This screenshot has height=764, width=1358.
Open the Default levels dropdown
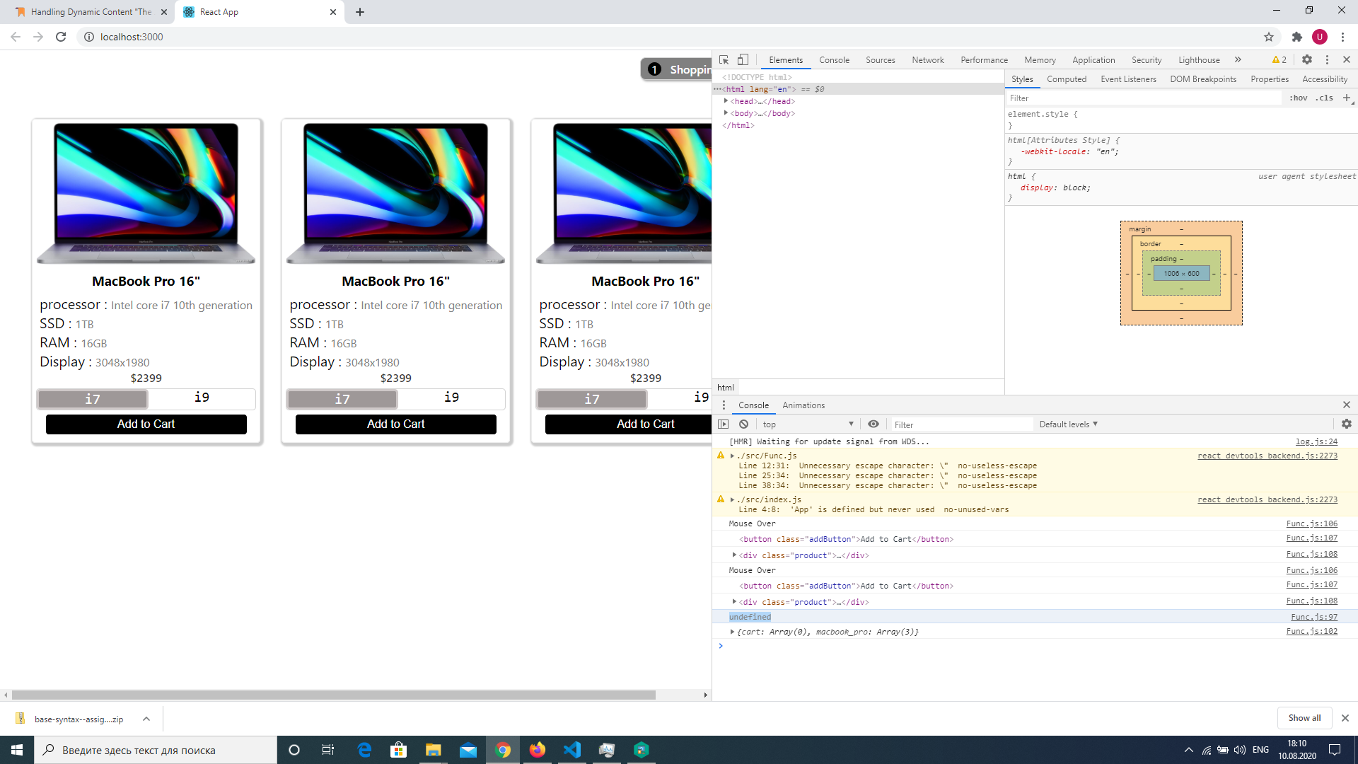coord(1069,424)
